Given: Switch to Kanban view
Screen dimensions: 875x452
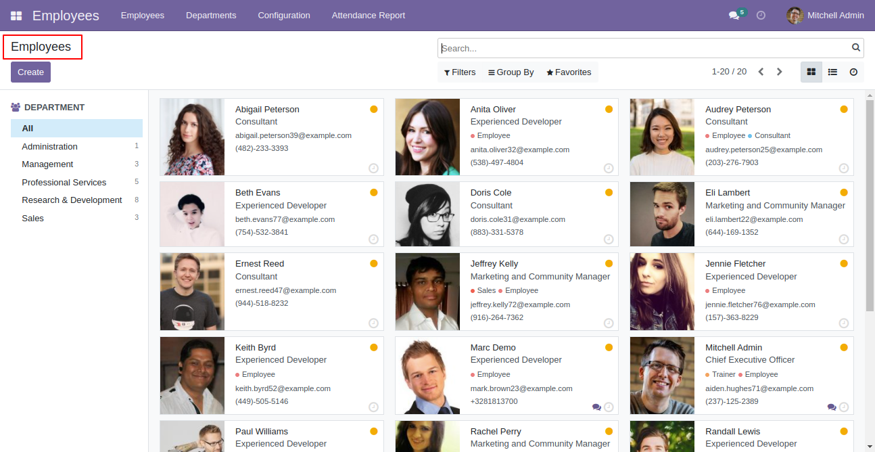Looking at the screenshot, I should (811, 72).
